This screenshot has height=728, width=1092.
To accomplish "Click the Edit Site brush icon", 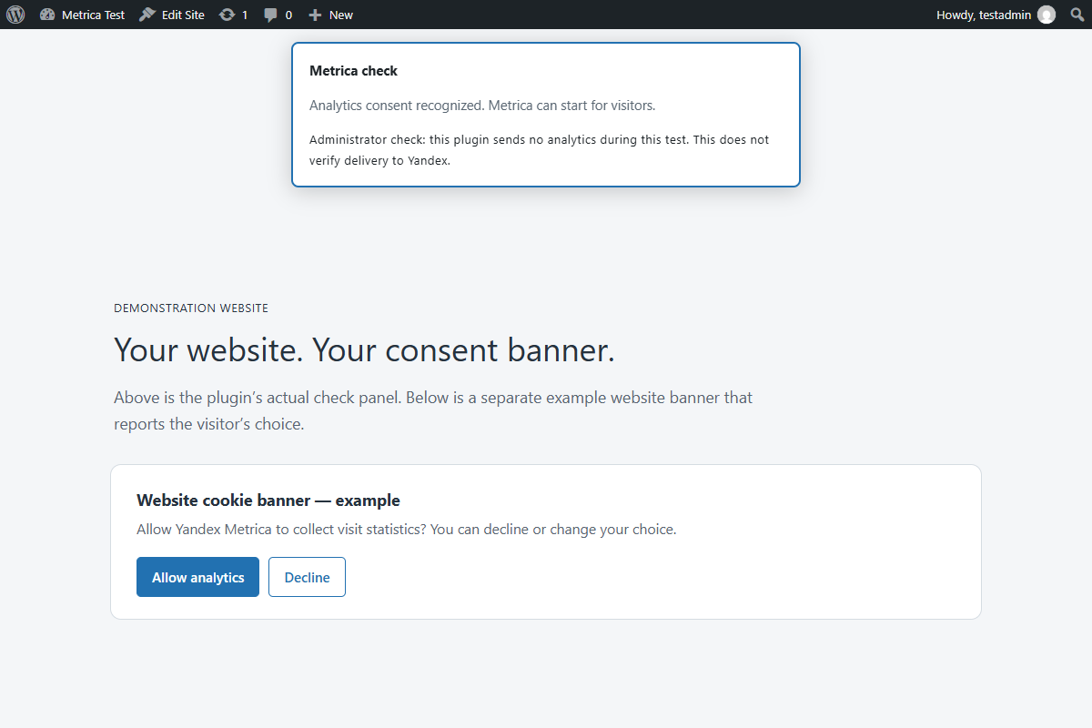I will tap(147, 15).
